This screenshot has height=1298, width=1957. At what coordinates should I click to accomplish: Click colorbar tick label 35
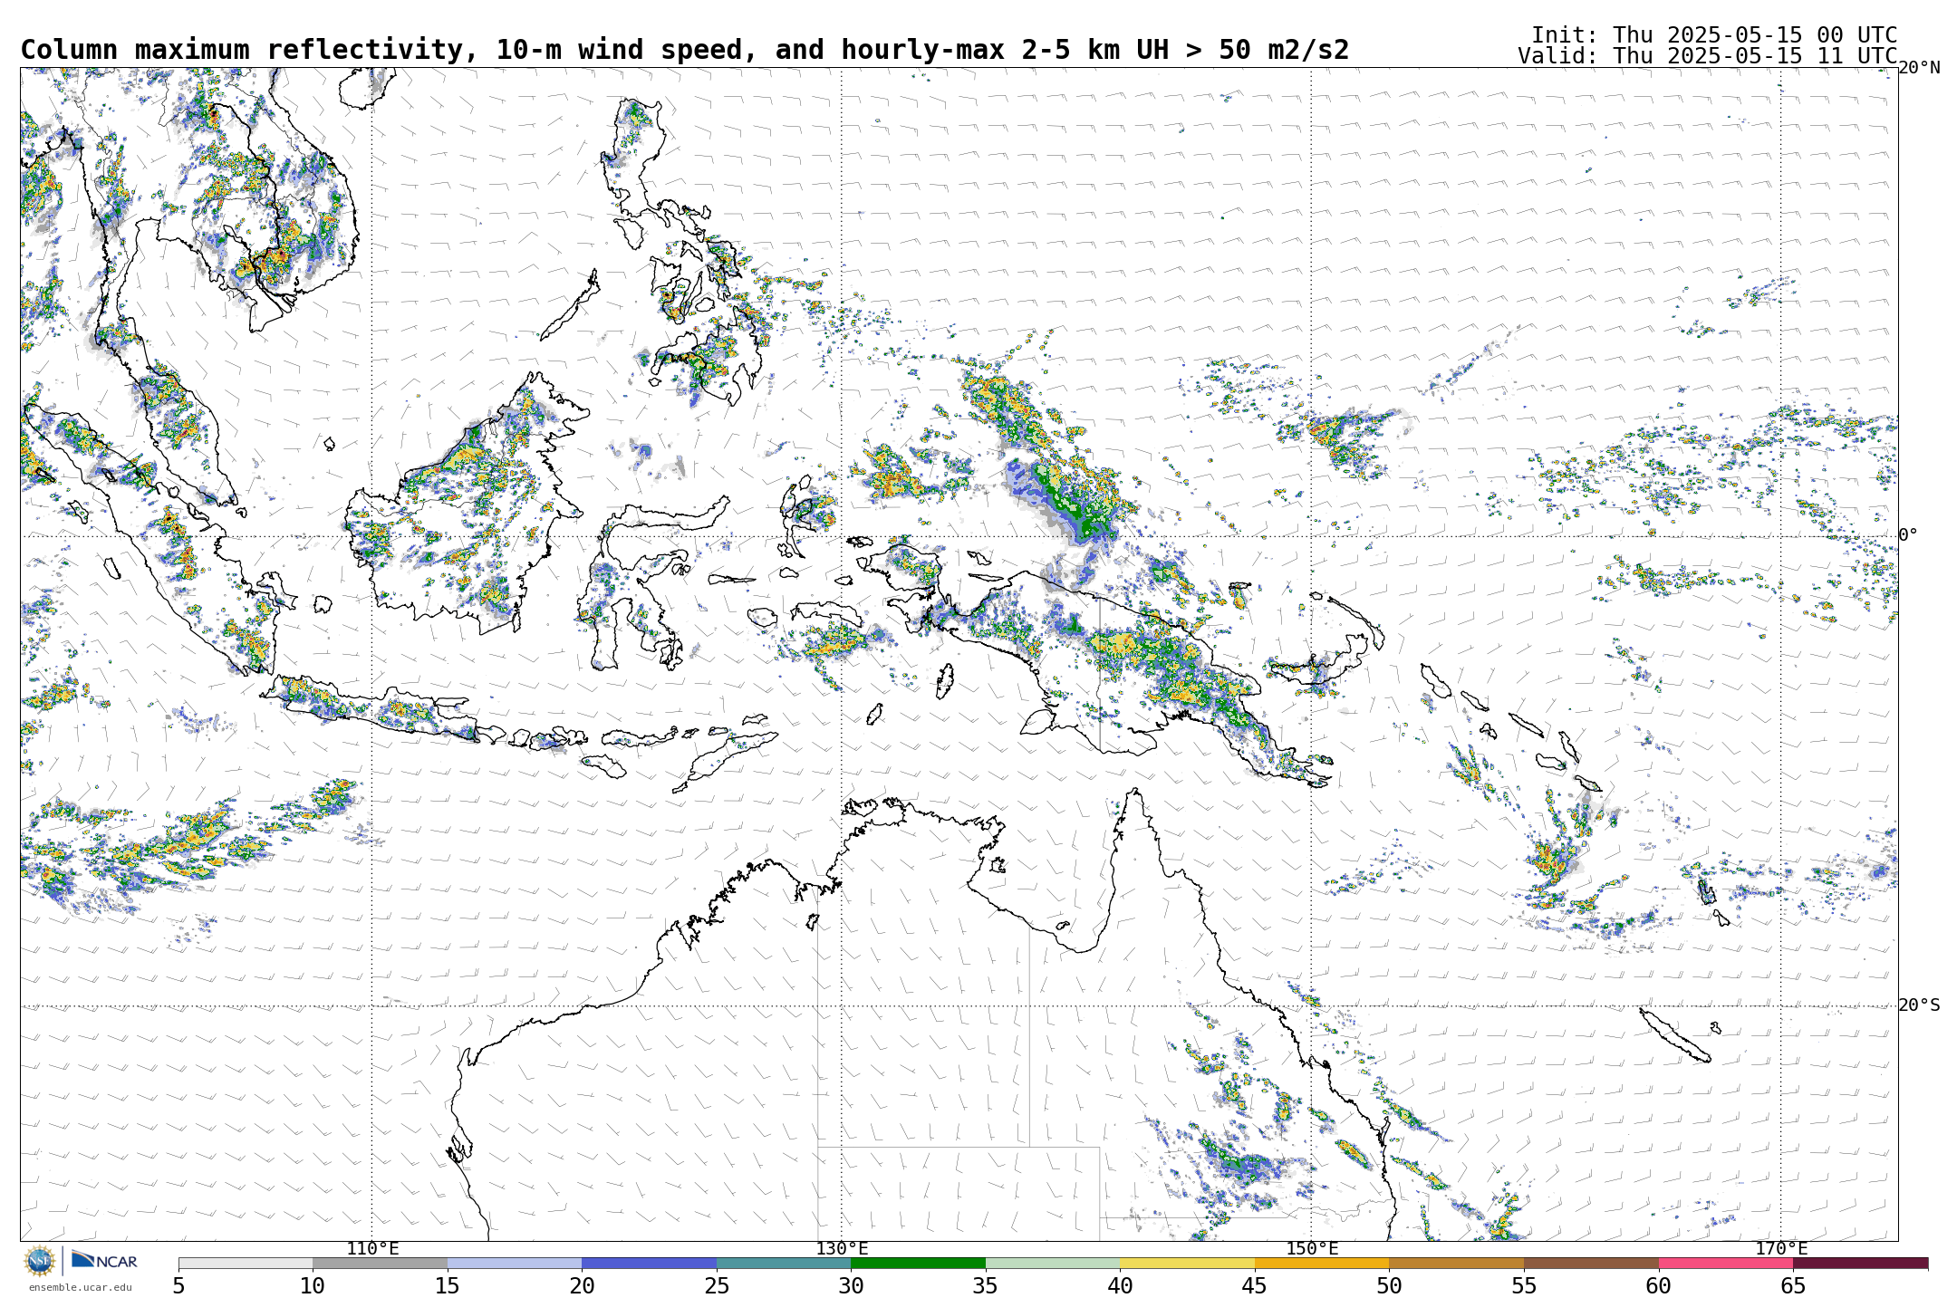pos(986,1286)
